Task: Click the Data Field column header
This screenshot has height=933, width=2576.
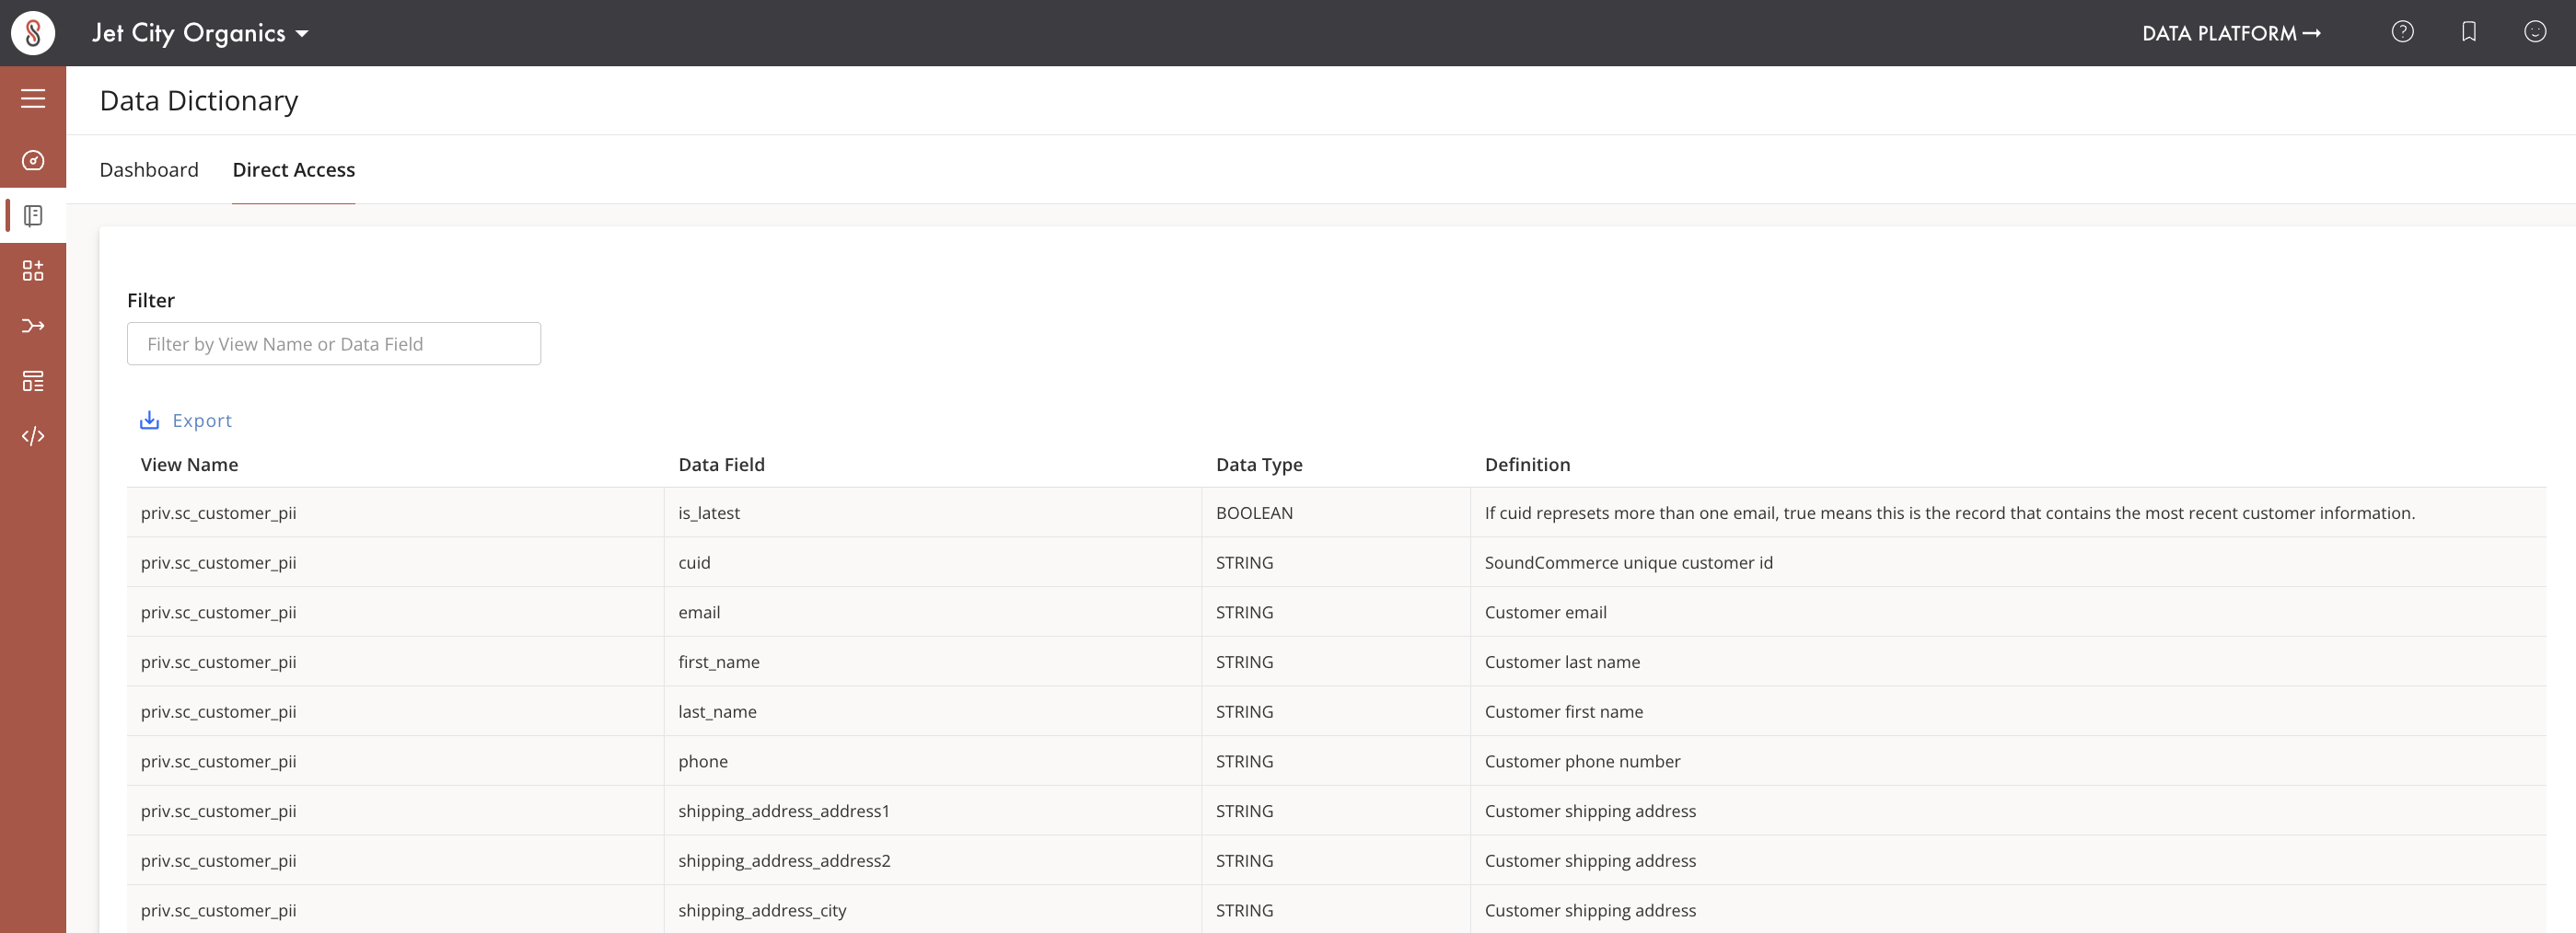Action: pyautogui.click(x=721, y=465)
